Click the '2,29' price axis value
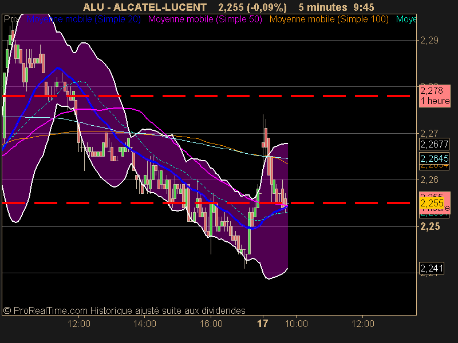Screen dimensions: 458x343 (x=429, y=40)
